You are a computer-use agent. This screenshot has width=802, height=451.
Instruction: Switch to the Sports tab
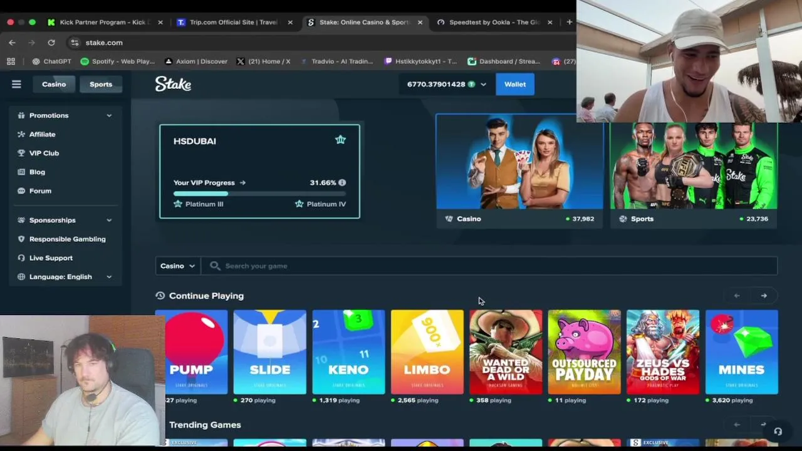(101, 84)
